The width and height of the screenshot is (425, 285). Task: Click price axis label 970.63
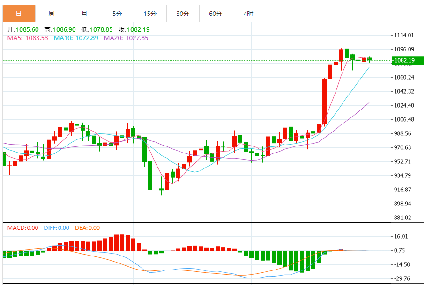tap(403, 147)
